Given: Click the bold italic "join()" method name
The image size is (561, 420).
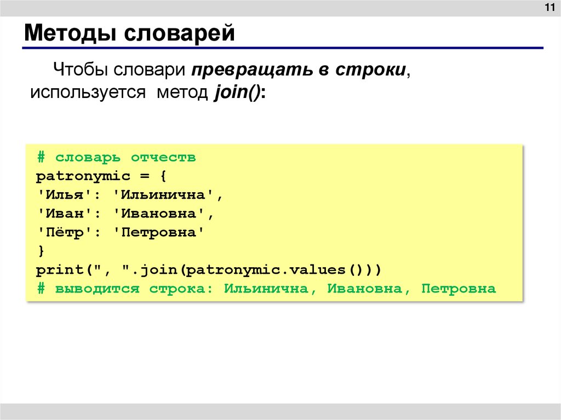Looking at the screenshot, I should pos(238,93).
